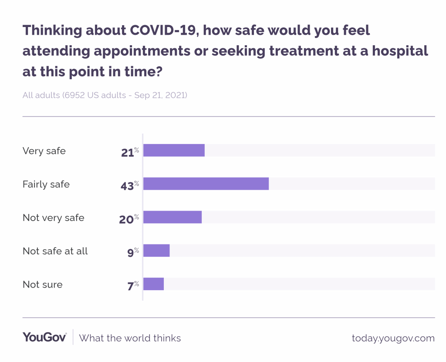
Task: Click the survey sample subtitle text
Action: 105,95
